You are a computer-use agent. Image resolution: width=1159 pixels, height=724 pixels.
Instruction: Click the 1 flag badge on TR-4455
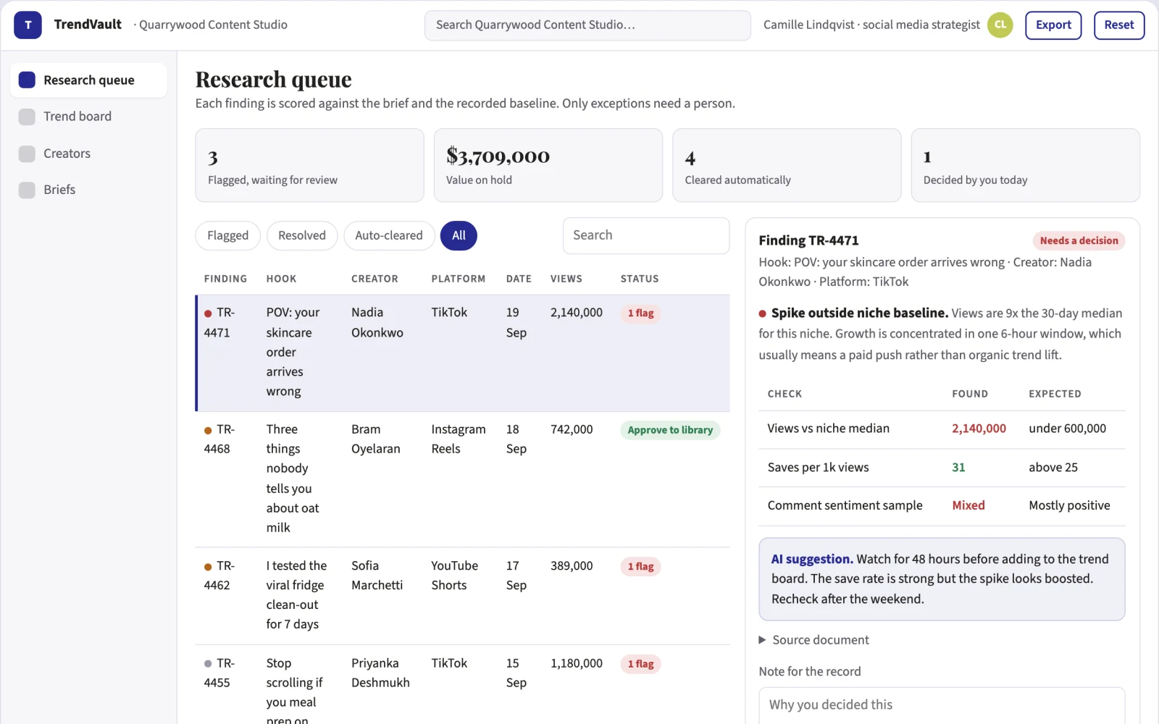coord(640,664)
